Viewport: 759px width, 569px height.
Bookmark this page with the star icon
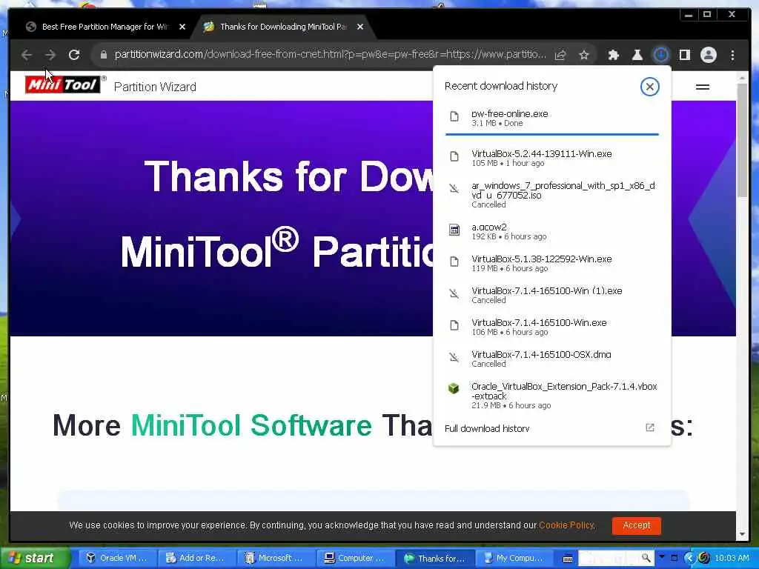point(584,55)
